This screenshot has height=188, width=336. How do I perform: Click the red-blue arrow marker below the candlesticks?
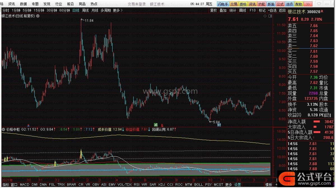(28, 125)
